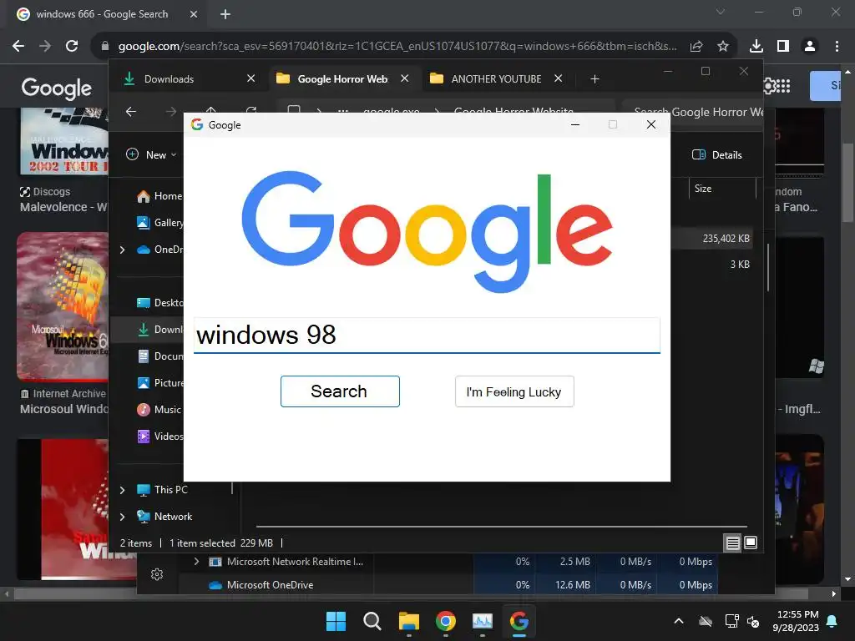Open taskbar Search

[x=372, y=621]
